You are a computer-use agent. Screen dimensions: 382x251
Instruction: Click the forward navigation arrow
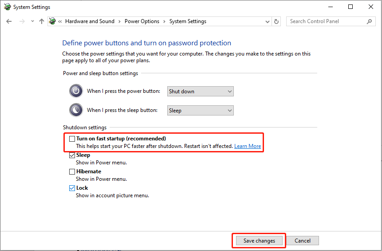[22, 21]
